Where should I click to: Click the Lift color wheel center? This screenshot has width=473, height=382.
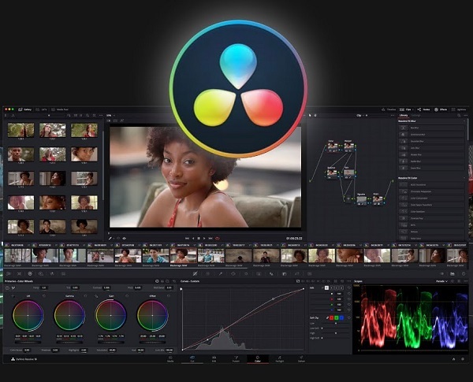28,315
